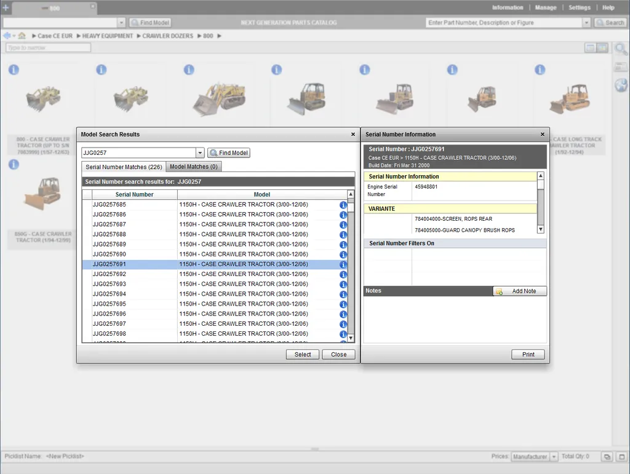Select the 800 Case Crawler Tractor thumbnail
630x474 pixels.
click(43, 99)
